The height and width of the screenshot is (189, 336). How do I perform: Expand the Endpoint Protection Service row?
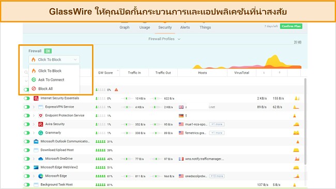tap(34, 115)
